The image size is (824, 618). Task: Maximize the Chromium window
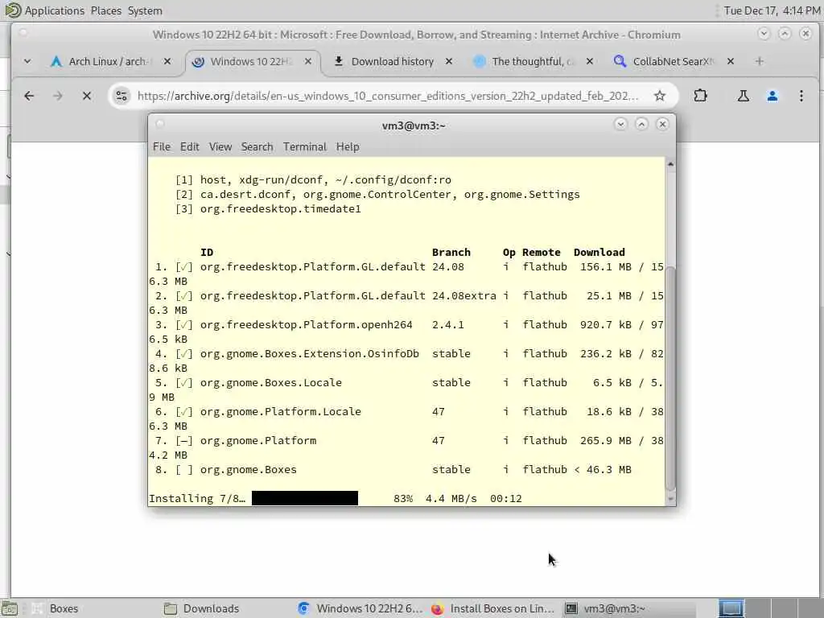coord(784,34)
